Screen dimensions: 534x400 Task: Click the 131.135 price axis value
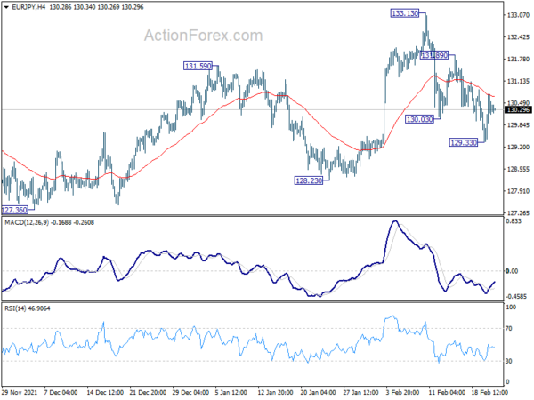(x=518, y=81)
